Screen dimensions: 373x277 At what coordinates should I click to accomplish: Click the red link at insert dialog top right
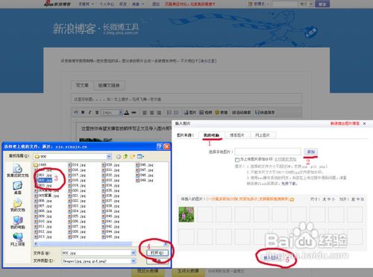pyautogui.click(x=345, y=123)
